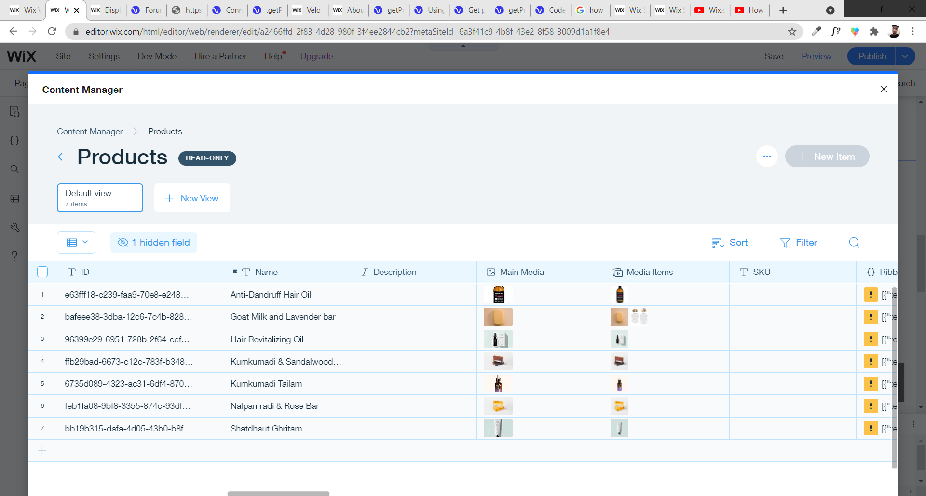Open a new browser tab
This screenshot has height=496, width=926.
click(x=783, y=10)
